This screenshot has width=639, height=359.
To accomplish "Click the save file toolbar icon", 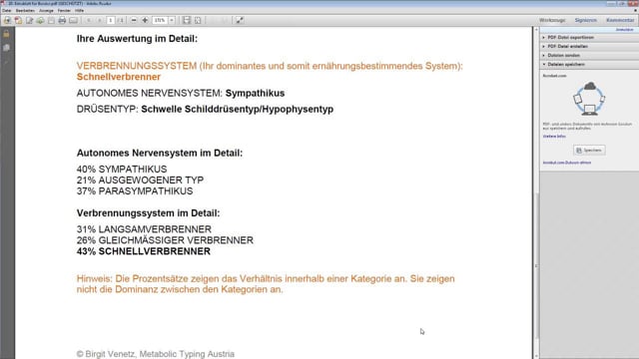I will pyautogui.click(x=51, y=20).
